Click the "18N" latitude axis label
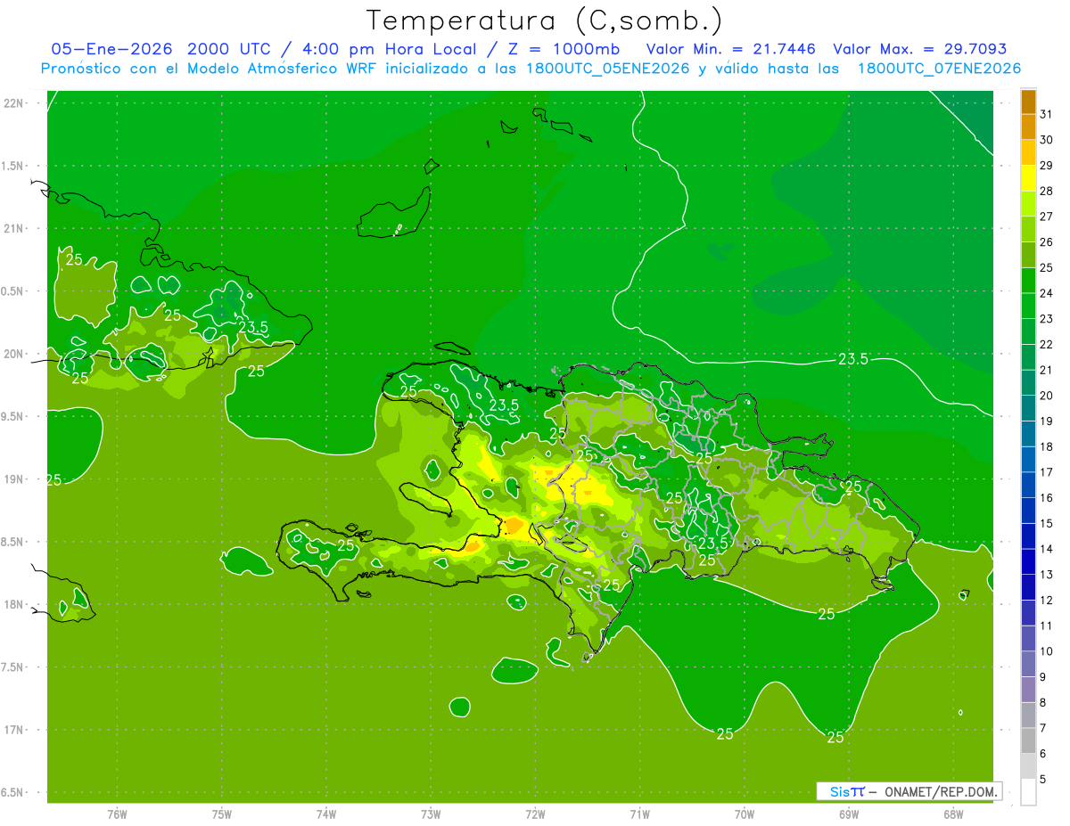The image size is (1070, 826). point(14,604)
